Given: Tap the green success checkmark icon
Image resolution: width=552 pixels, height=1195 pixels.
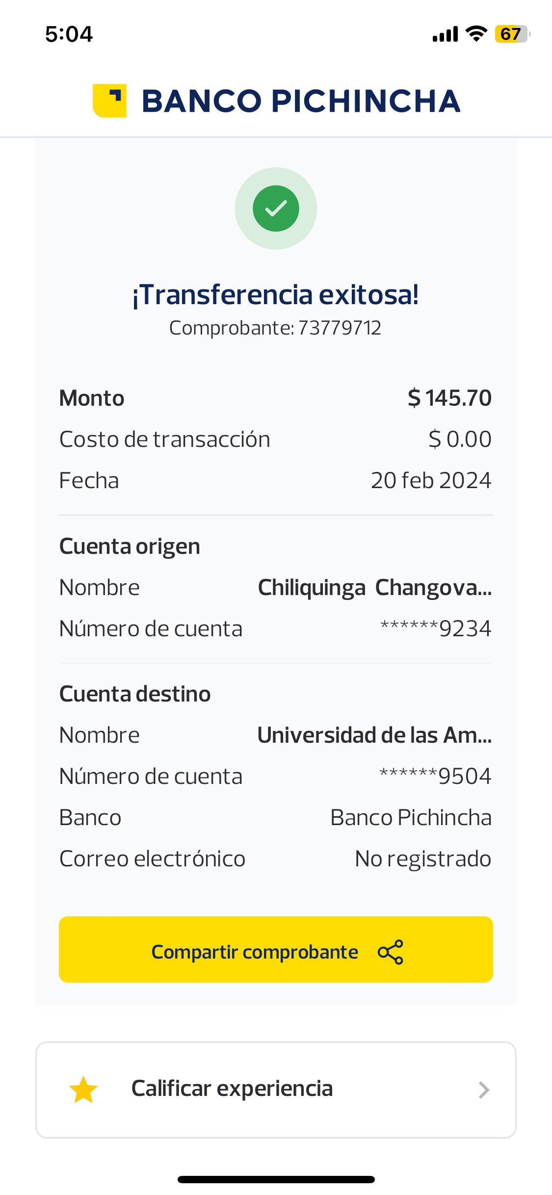Looking at the screenshot, I should click(276, 208).
